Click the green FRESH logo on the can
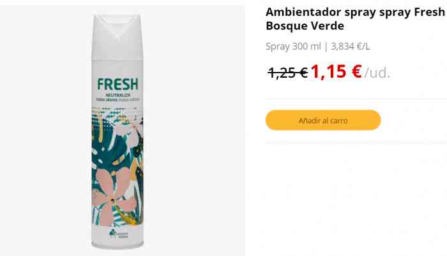This screenshot has width=447, height=256. tap(117, 84)
